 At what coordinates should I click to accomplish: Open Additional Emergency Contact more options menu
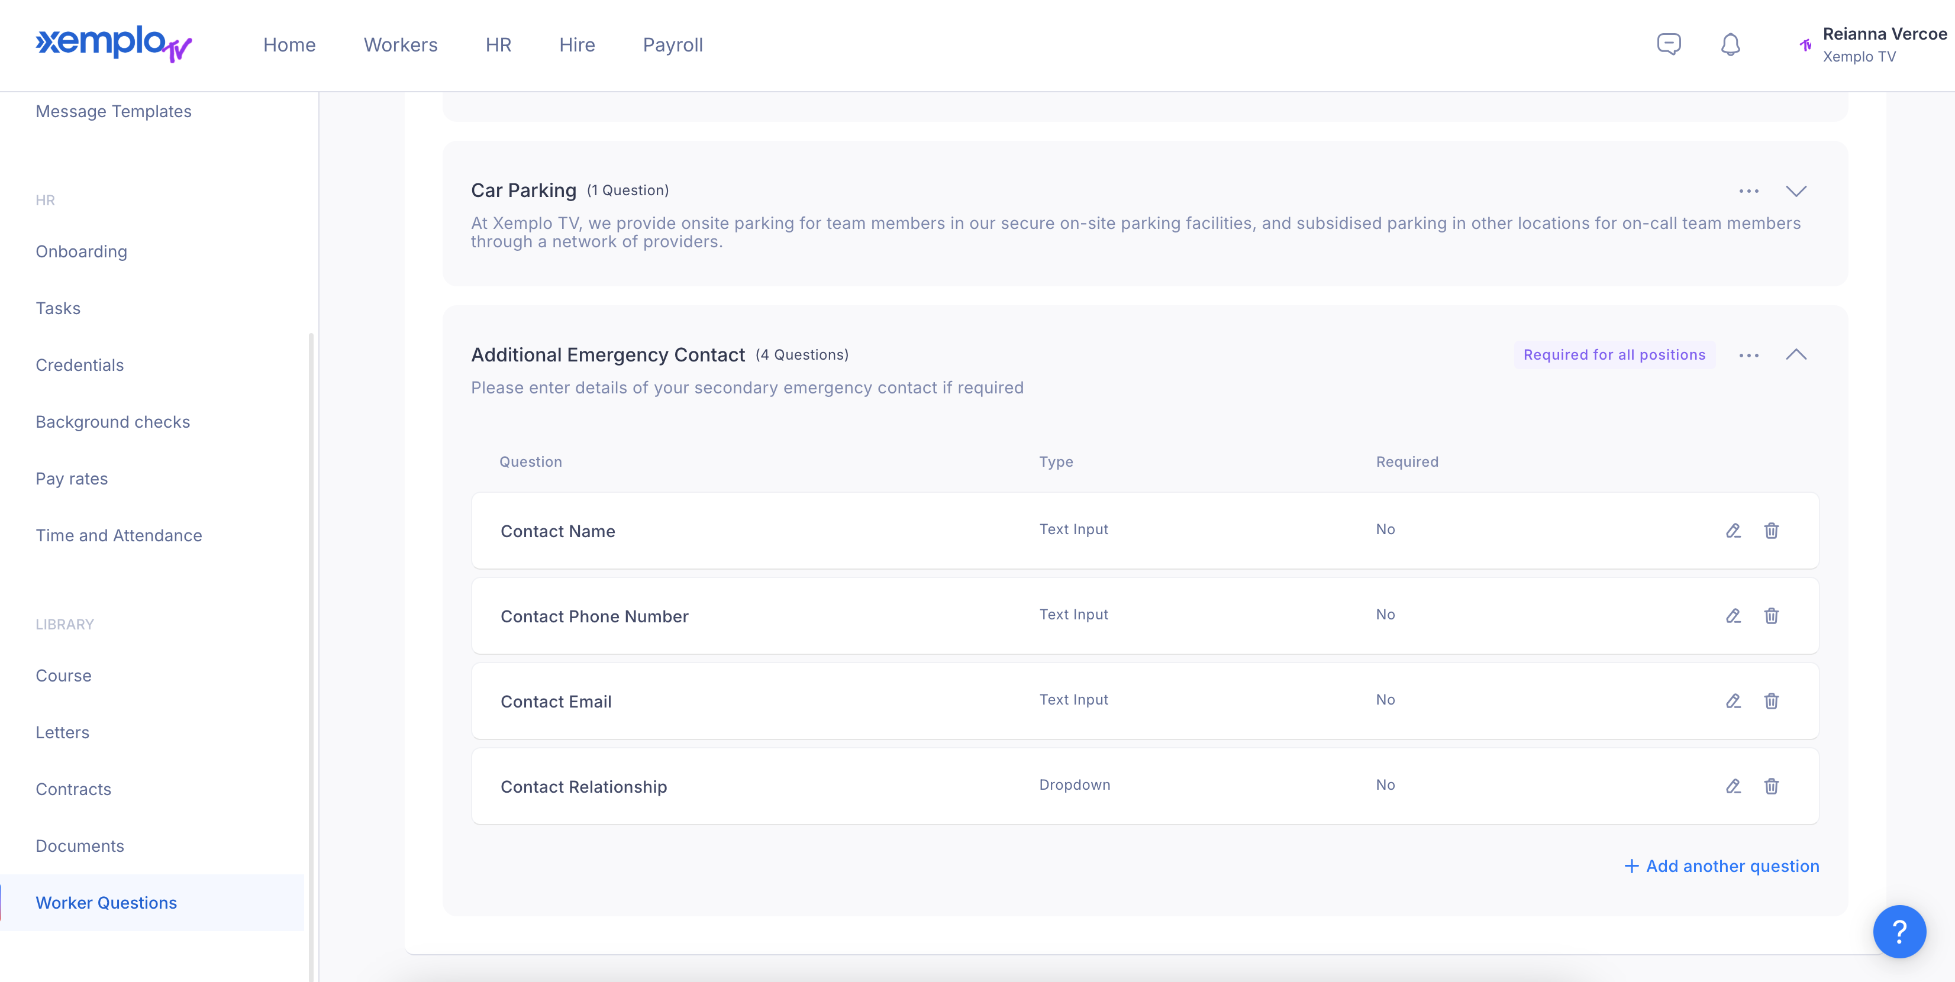[1748, 355]
